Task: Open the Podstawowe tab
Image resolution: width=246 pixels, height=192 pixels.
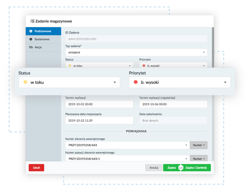Action: (43, 31)
